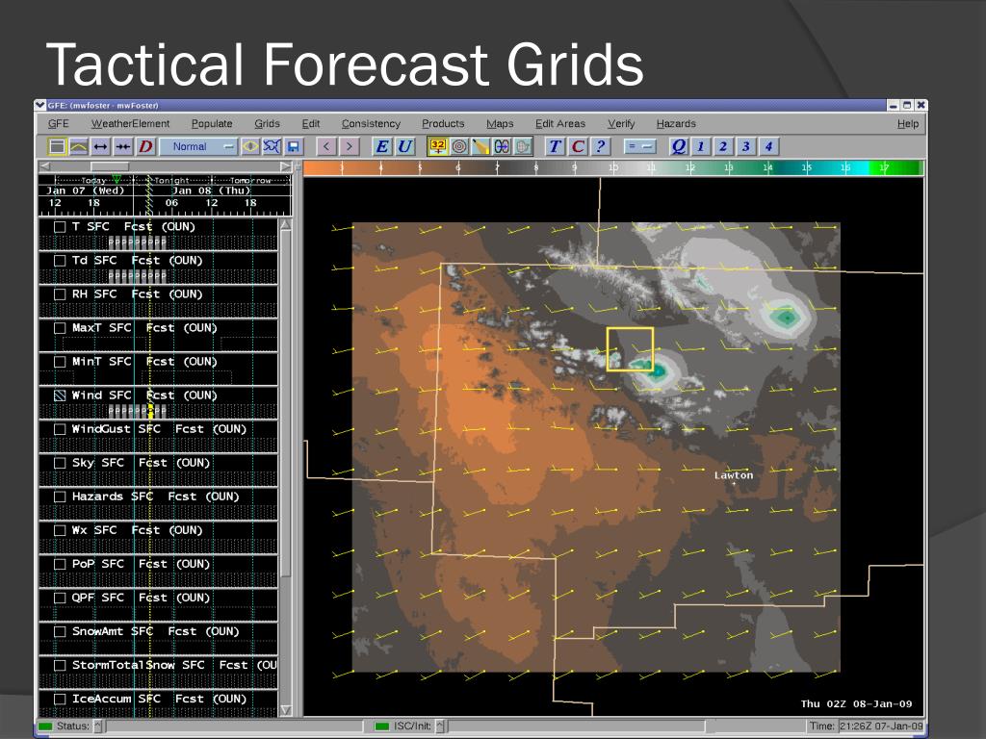Screen dimensions: 986x739
Task: Click the time scale left scroll arrow
Action: pyautogui.click(x=44, y=166)
